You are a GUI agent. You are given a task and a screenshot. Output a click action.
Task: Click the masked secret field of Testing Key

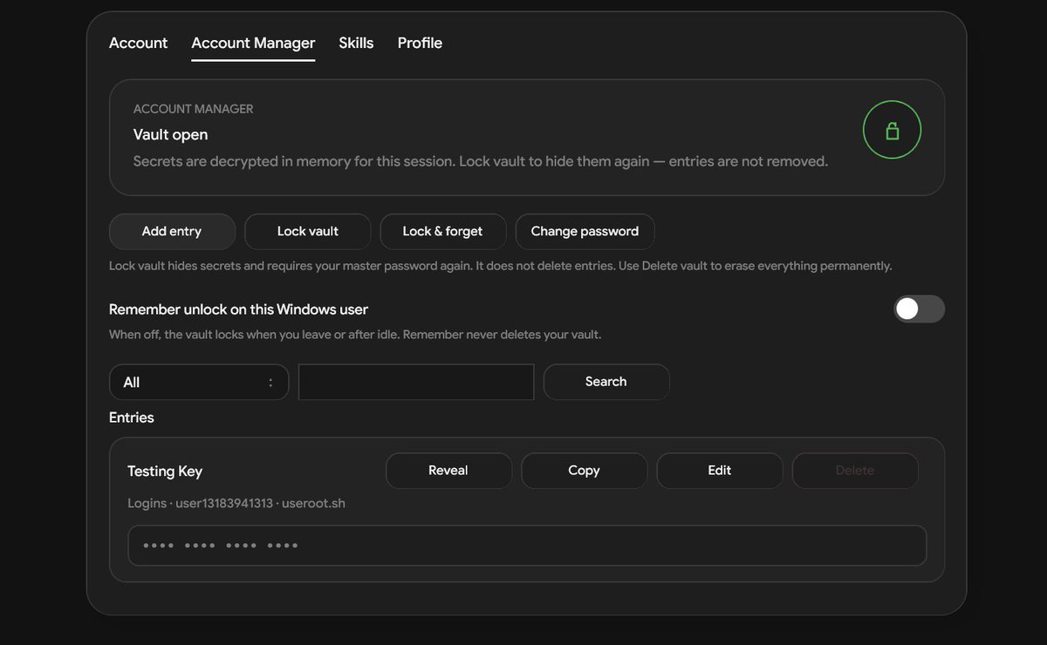coord(527,546)
